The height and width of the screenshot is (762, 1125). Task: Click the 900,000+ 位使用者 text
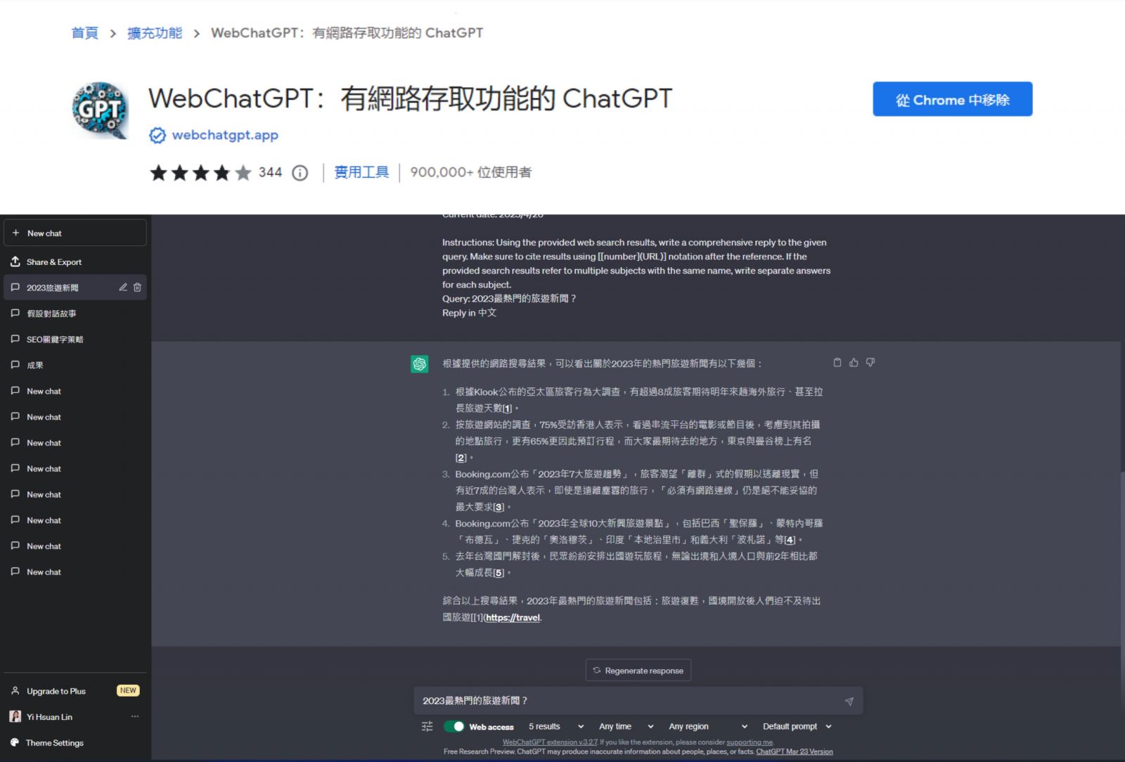click(x=470, y=172)
